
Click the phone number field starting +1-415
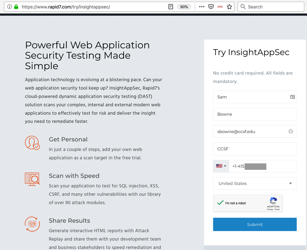263,166
